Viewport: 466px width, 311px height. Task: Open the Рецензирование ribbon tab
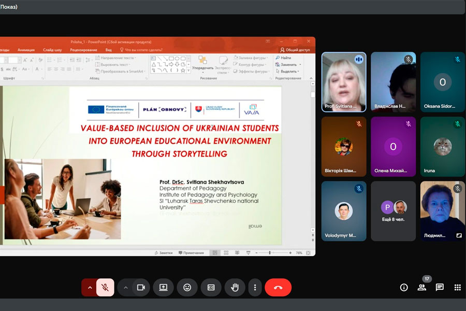(83, 50)
